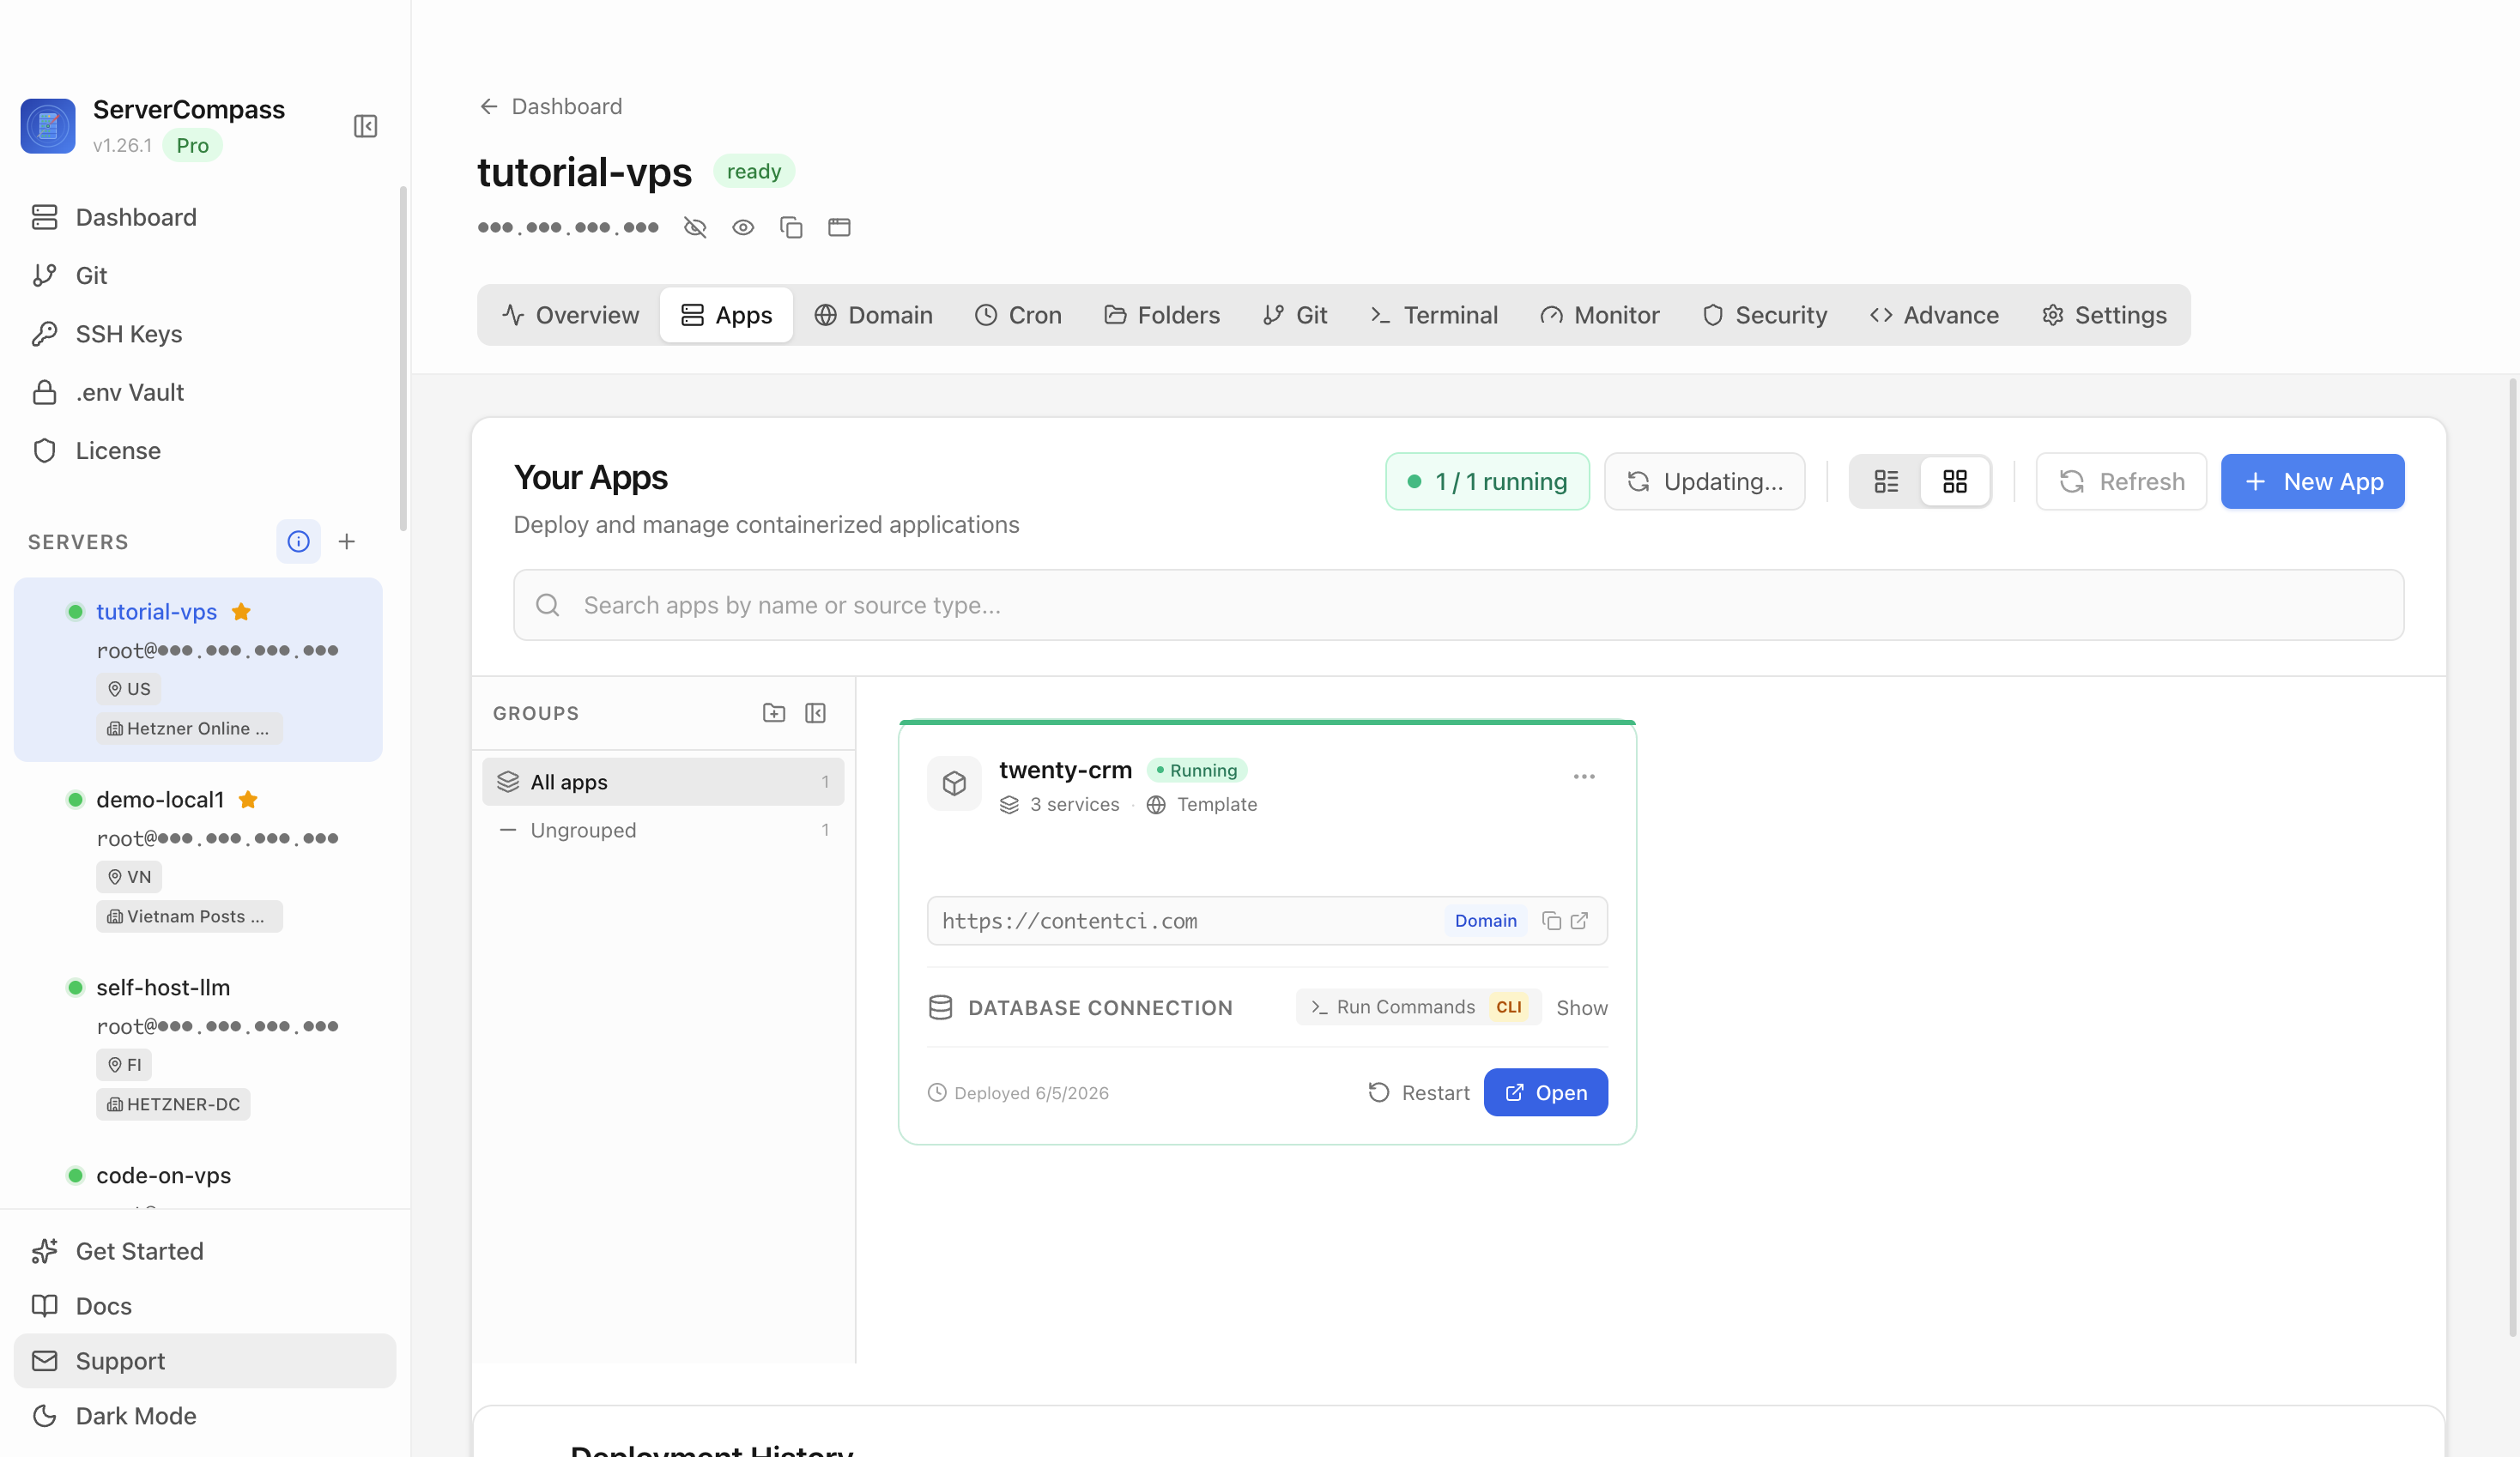Open Git in the left sidebar
Image resolution: width=2520 pixels, height=1457 pixels.
click(205, 275)
